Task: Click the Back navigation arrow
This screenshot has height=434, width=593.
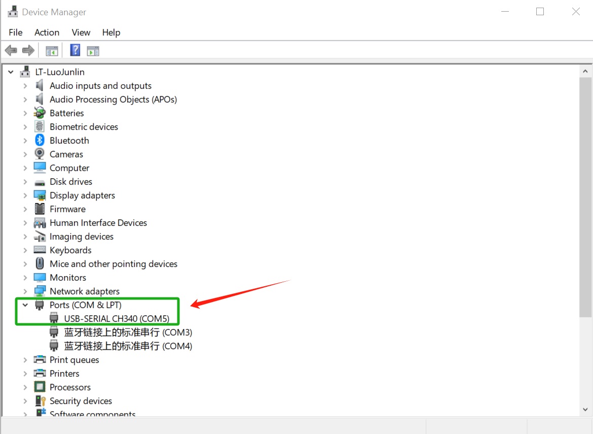Action: tap(11, 50)
